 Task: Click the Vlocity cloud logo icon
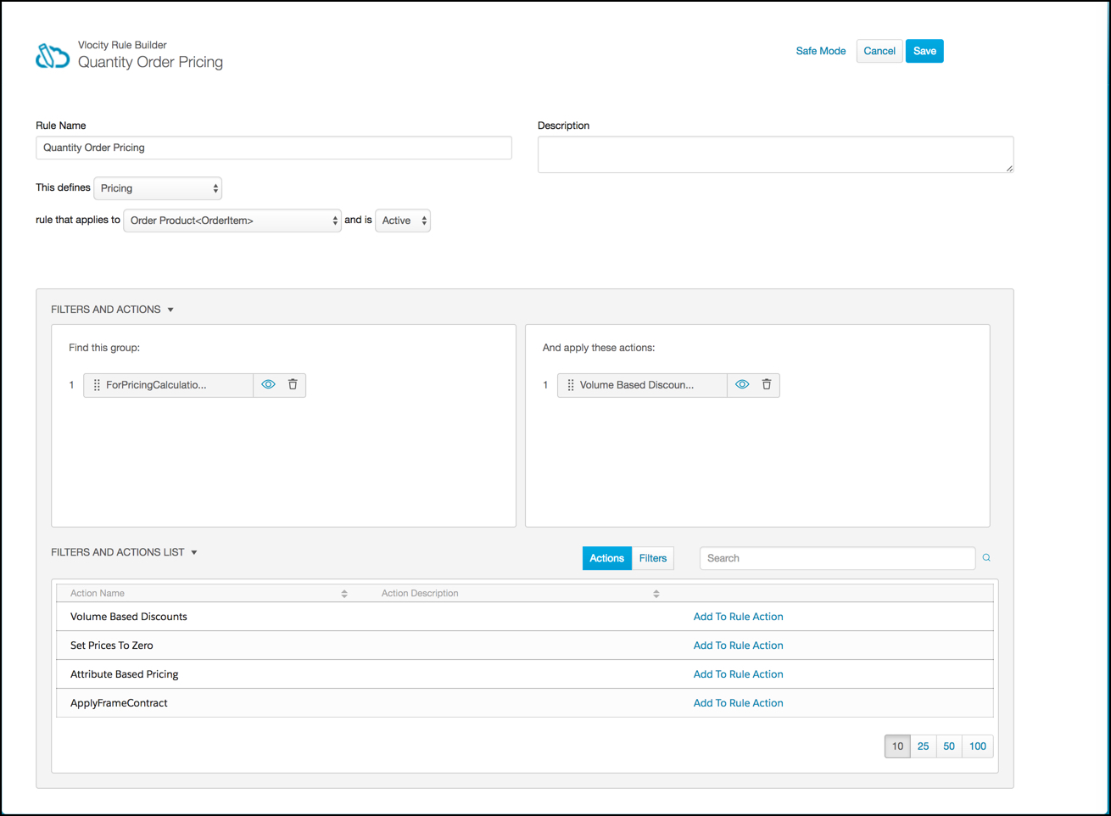pos(53,56)
